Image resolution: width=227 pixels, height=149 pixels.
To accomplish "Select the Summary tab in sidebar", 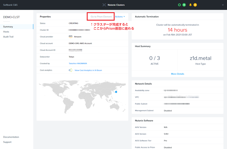I will 17,27.
